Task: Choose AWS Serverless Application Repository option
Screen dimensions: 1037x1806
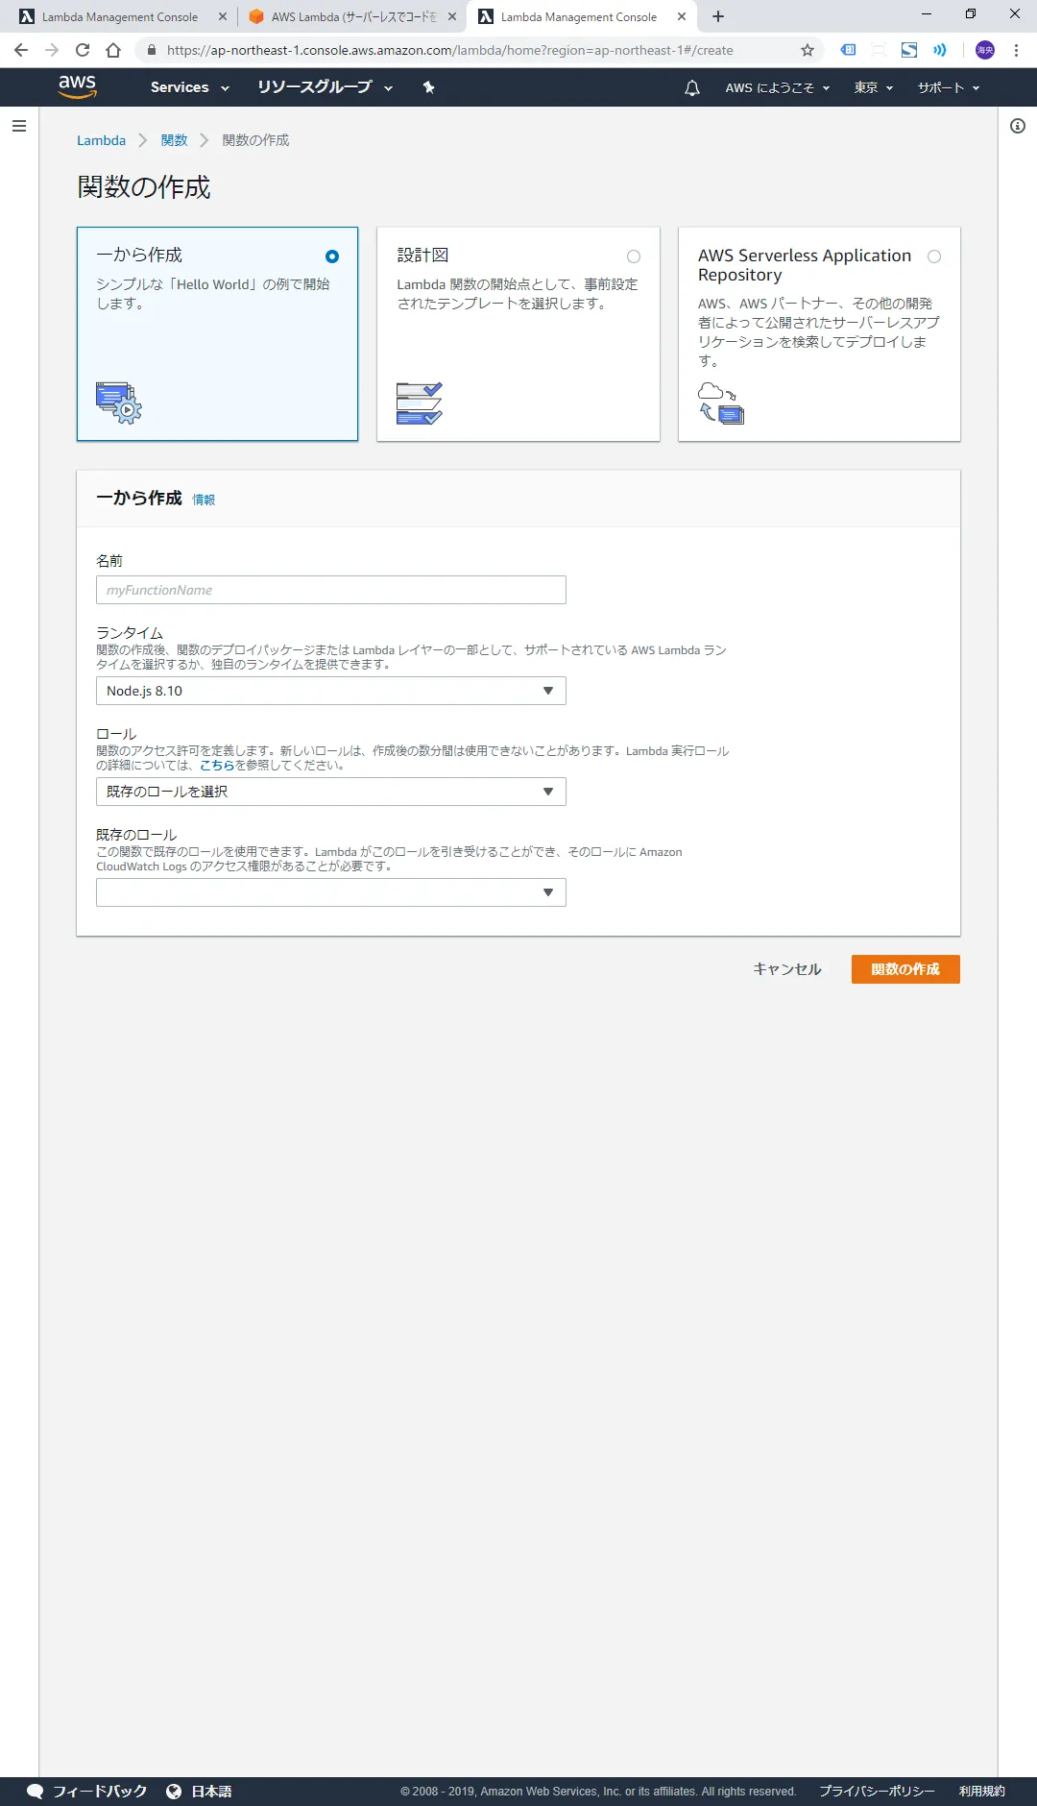Action: point(934,256)
